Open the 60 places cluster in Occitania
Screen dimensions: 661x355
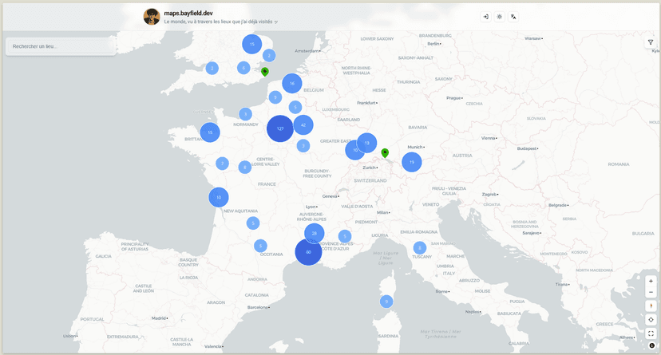(308, 252)
